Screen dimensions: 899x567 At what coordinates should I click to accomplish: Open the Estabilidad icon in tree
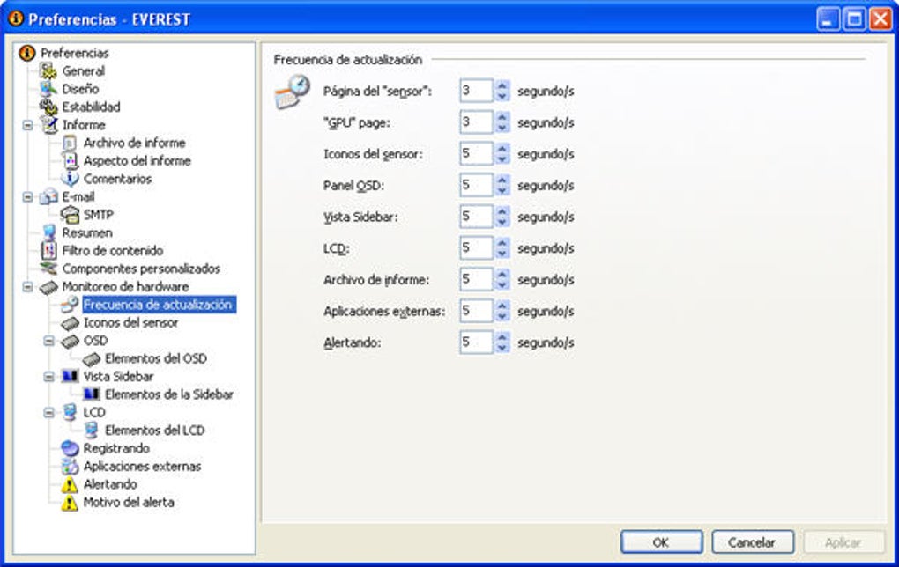pos(48,107)
